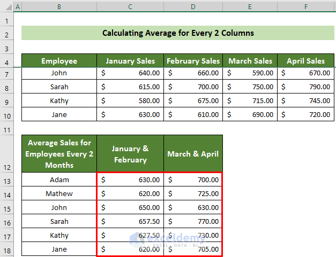Select column C header
This screenshot has width=336, height=257.
pos(130,7)
